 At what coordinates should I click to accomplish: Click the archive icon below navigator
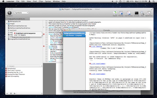[11, 94]
